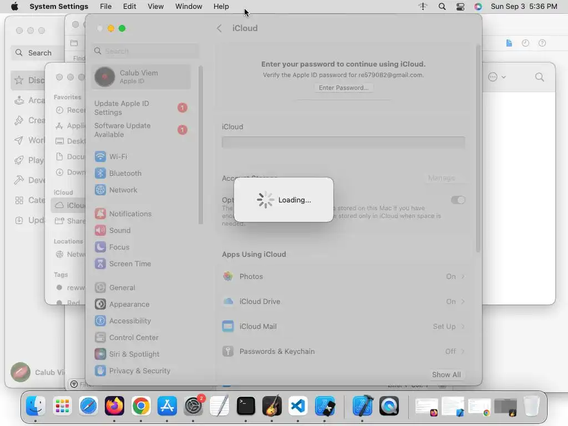Click Show All apps button
568x426 pixels.
coord(447,374)
